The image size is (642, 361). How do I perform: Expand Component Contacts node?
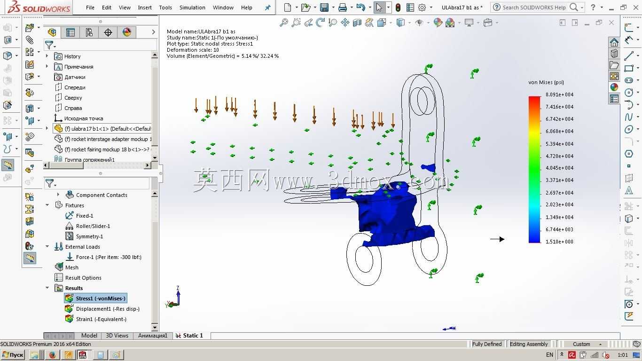tap(58, 195)
